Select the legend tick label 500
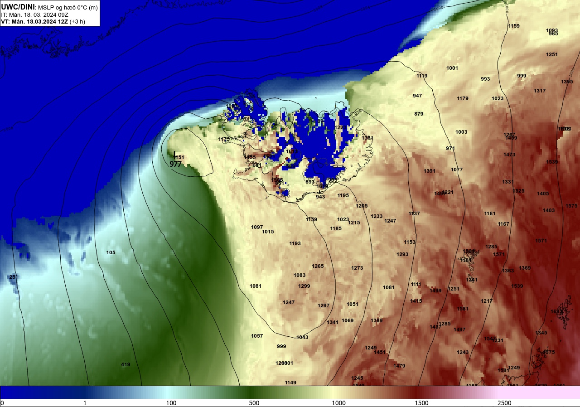The height and width of the screenshot is (407, 580). coord(254,403)
